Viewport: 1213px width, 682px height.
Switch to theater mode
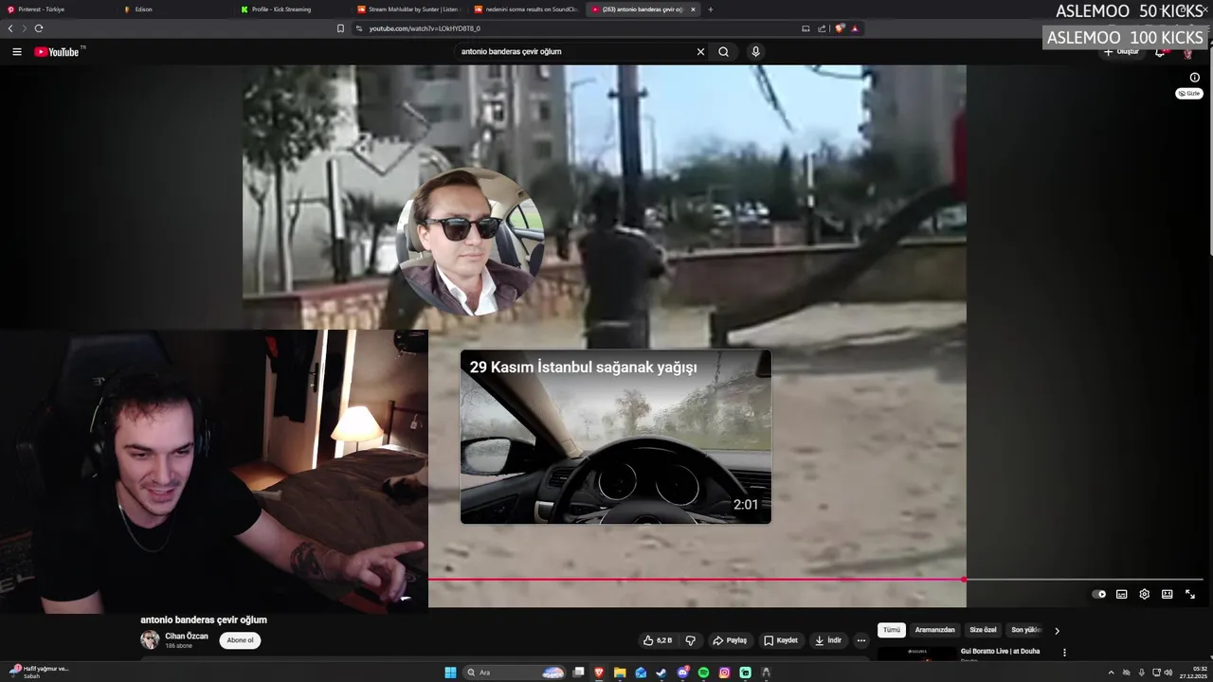click(1167, 594)
